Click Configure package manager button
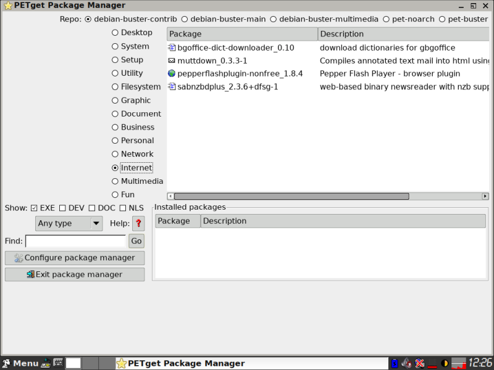The width and height of the screenshot is (494, 370). click(75, 258)
